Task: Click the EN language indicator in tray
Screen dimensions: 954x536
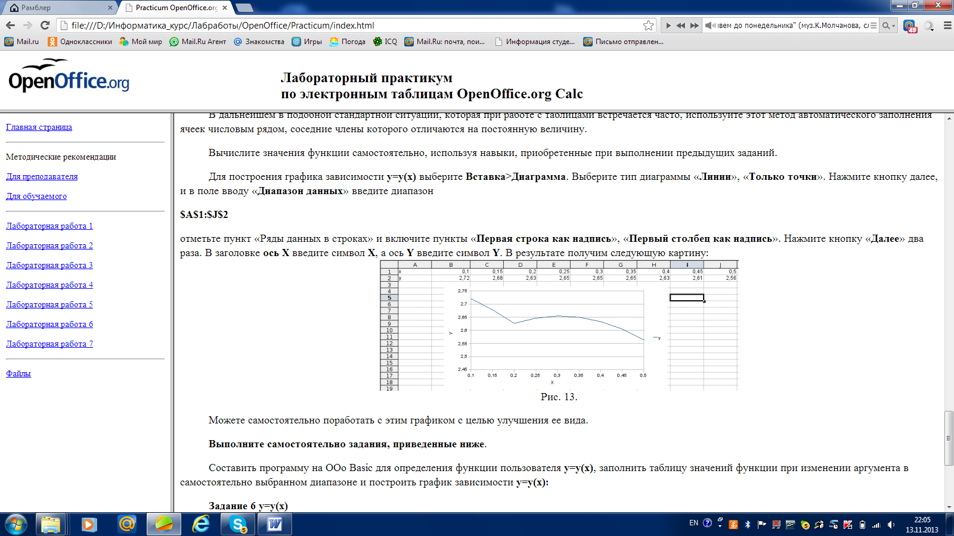Action: [693, 523]
